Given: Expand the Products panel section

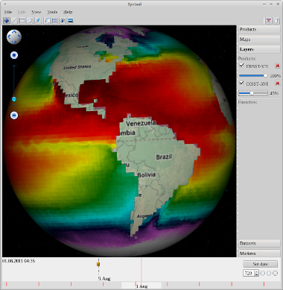Looking at the screenshot, I should click(x=259, y=29).
